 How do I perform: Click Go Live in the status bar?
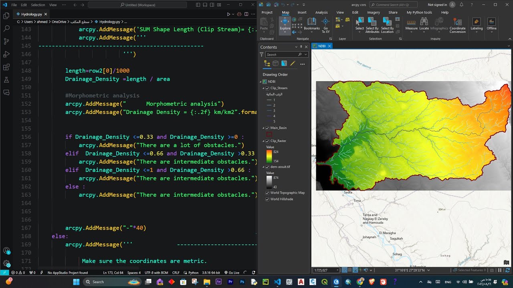point(232,273)
